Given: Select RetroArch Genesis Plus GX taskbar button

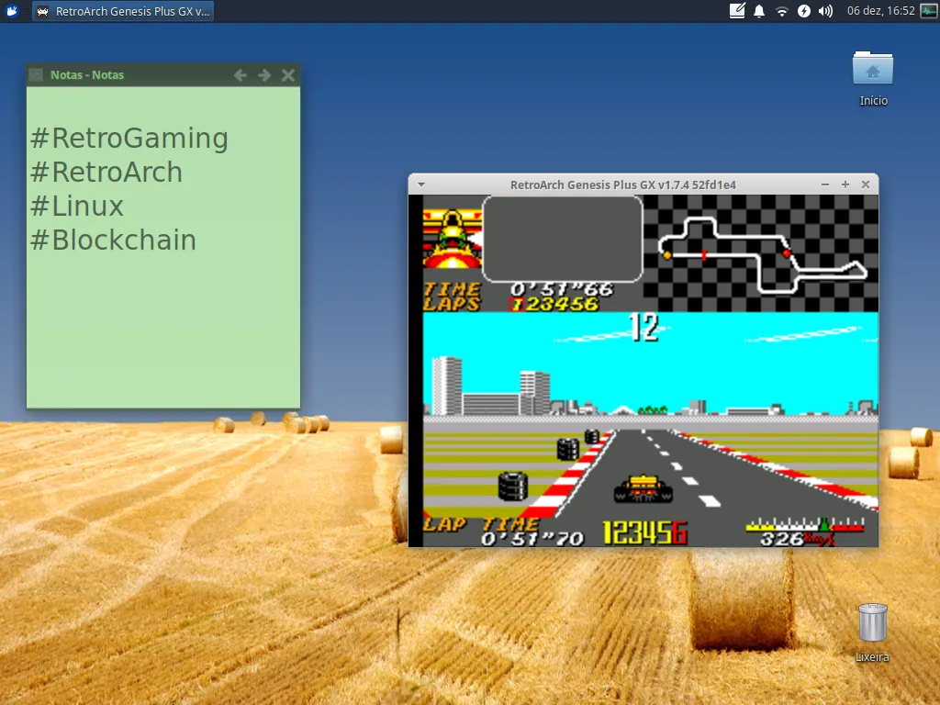Looking at the screenshot, I should (x=124, y=11).
